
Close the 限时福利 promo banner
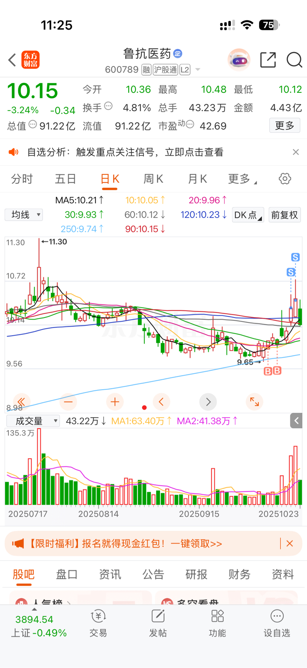point(290,544)
